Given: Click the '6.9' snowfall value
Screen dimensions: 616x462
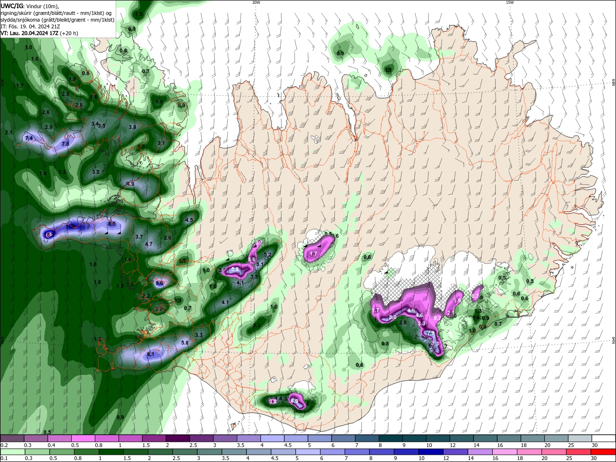Looking at the screenshot, I should pos(295,401).
